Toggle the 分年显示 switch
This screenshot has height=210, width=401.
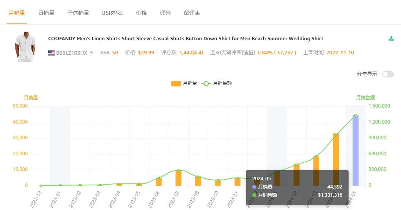pyautogui.click(x=388, y=74)
